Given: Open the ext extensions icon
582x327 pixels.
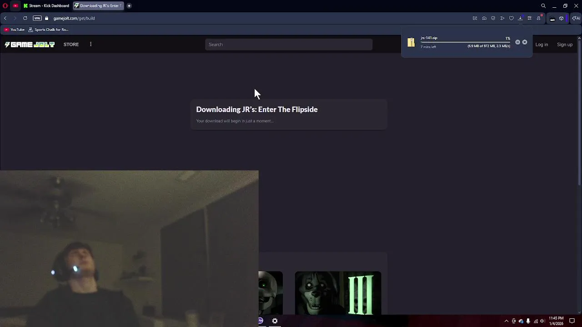Looking at the screenshot, I should [552, 19].
